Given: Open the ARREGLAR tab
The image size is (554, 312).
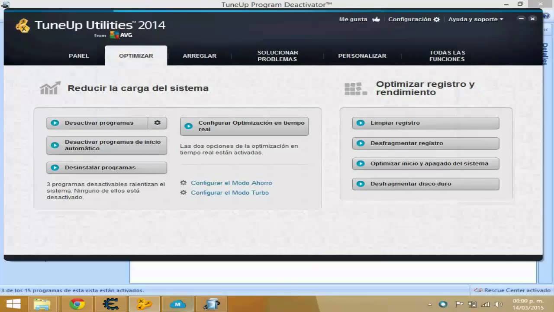Looking at the screenshot, I should pyautogui.click(x=200, y=56).
